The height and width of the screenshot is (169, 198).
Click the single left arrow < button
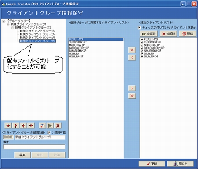[x=132, y=57]
